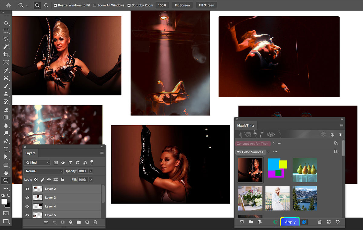Disable Scrubby Zoom
This screenshot has width=363, height=230.
click(x=129, y=5)
